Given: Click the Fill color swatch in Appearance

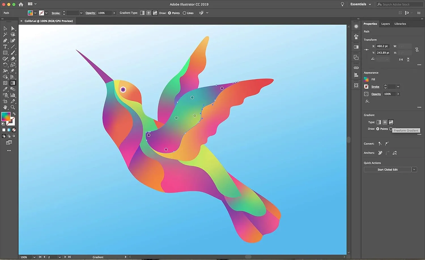Looking at the screenshot, I should (366, 79).
